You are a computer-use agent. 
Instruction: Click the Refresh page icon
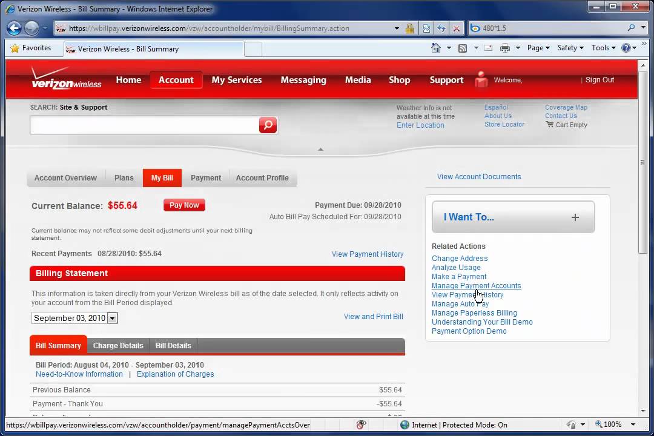click(x=441, y=28)
